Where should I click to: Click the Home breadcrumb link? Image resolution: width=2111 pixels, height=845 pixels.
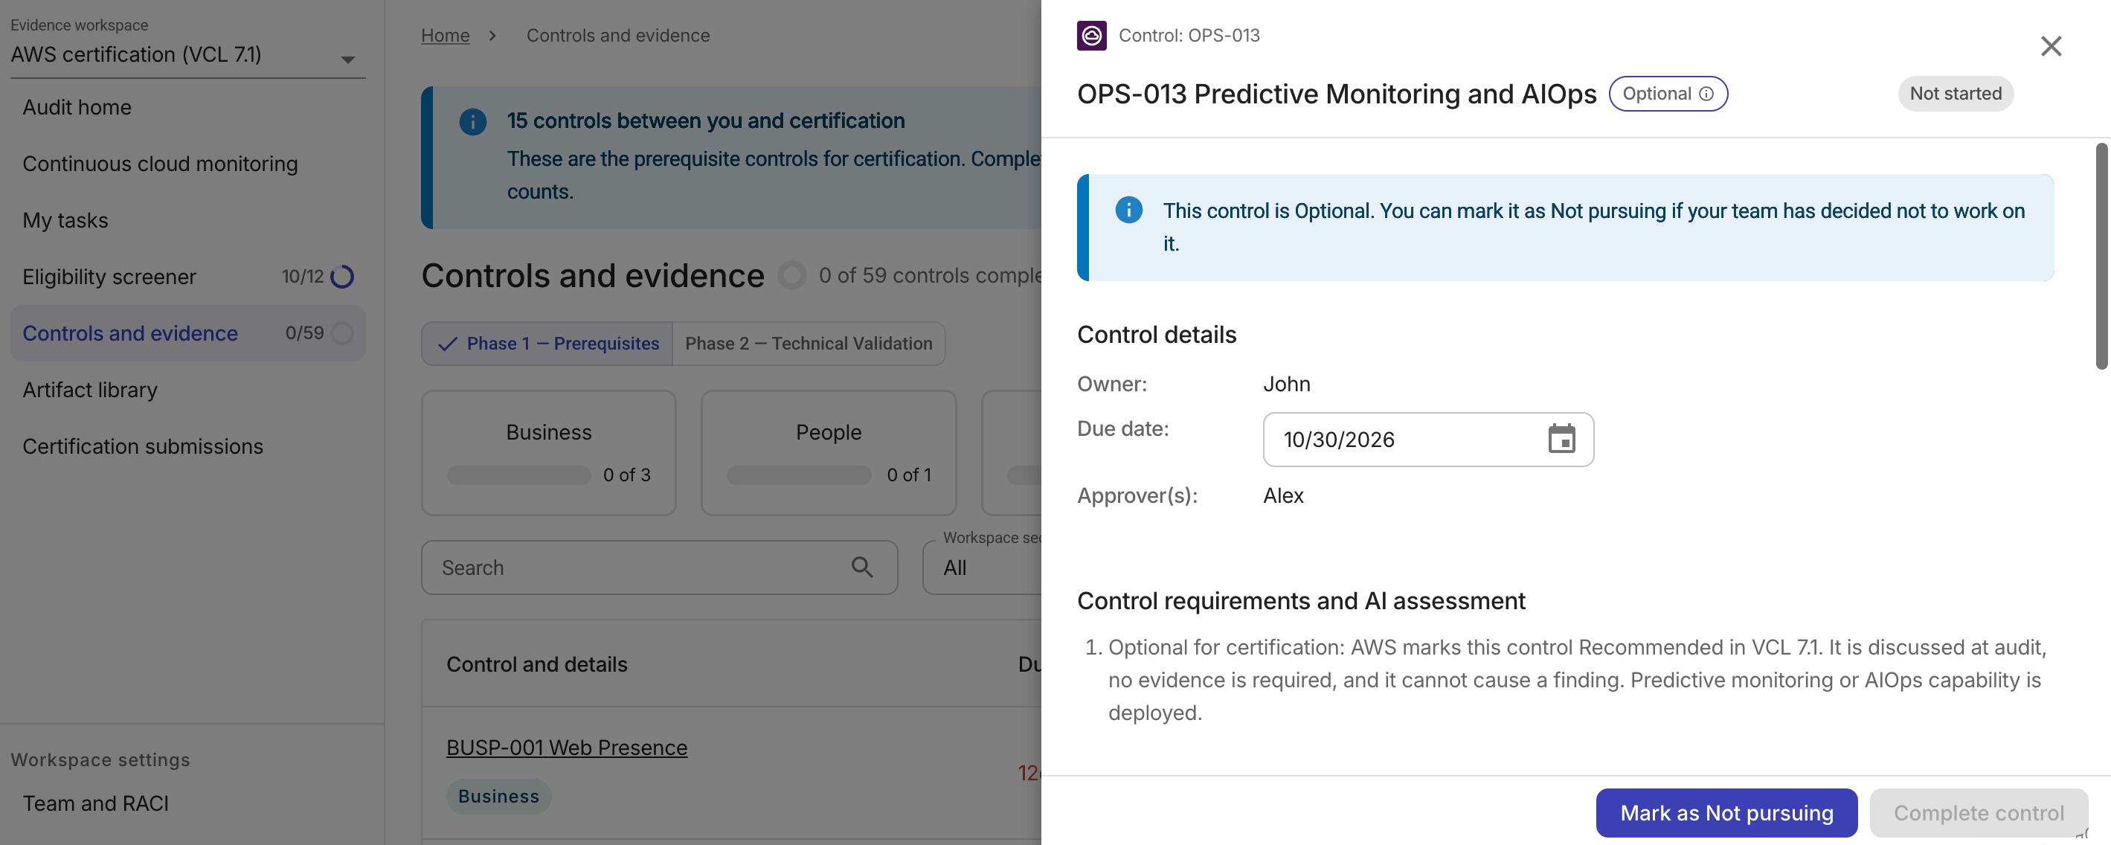445,35
